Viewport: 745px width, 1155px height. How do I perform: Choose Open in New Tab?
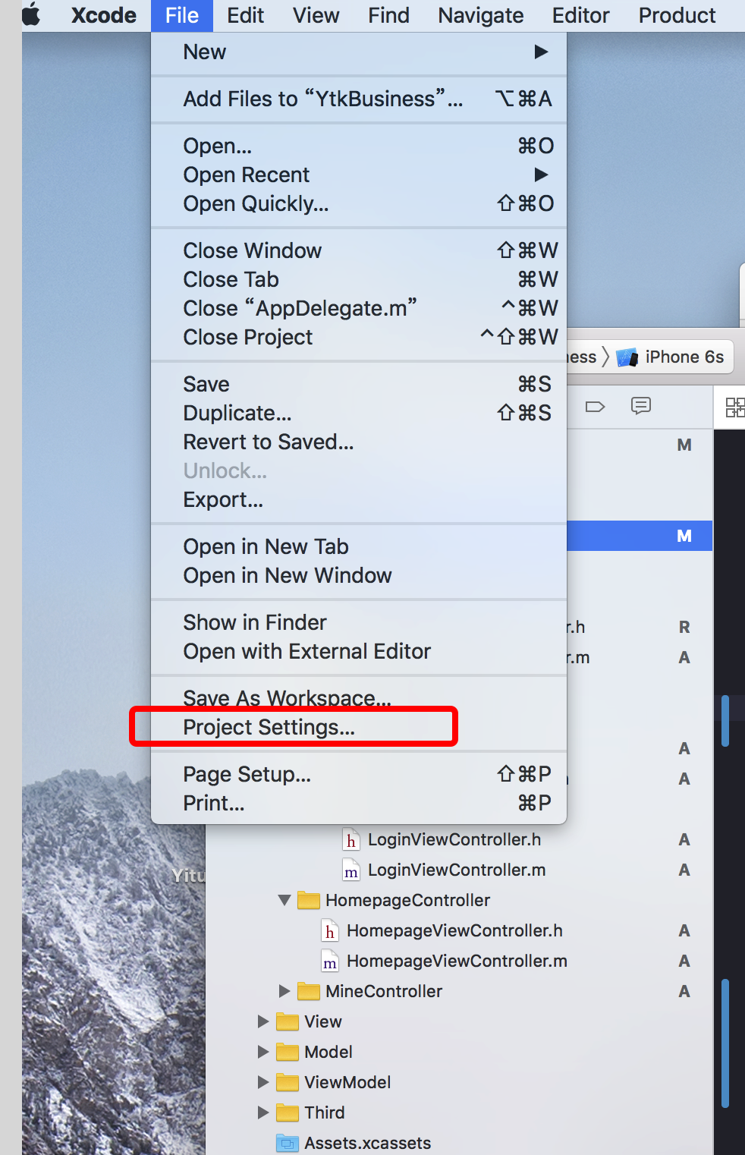coord(359,546)
